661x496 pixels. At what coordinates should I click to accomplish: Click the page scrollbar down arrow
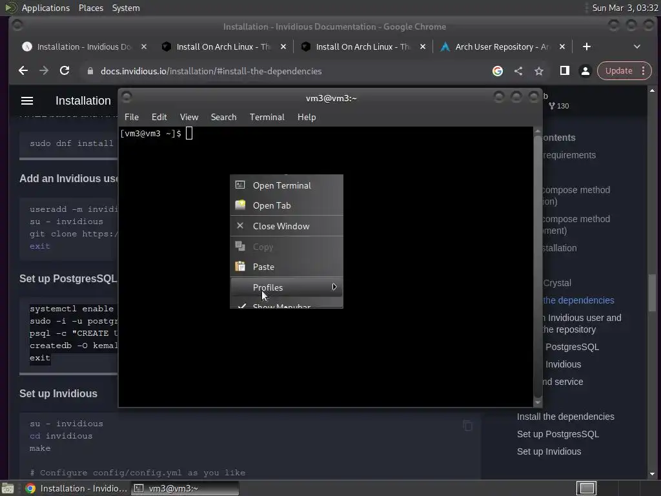click(652, 474)
